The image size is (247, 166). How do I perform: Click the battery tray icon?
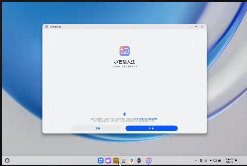click(220, 161)
